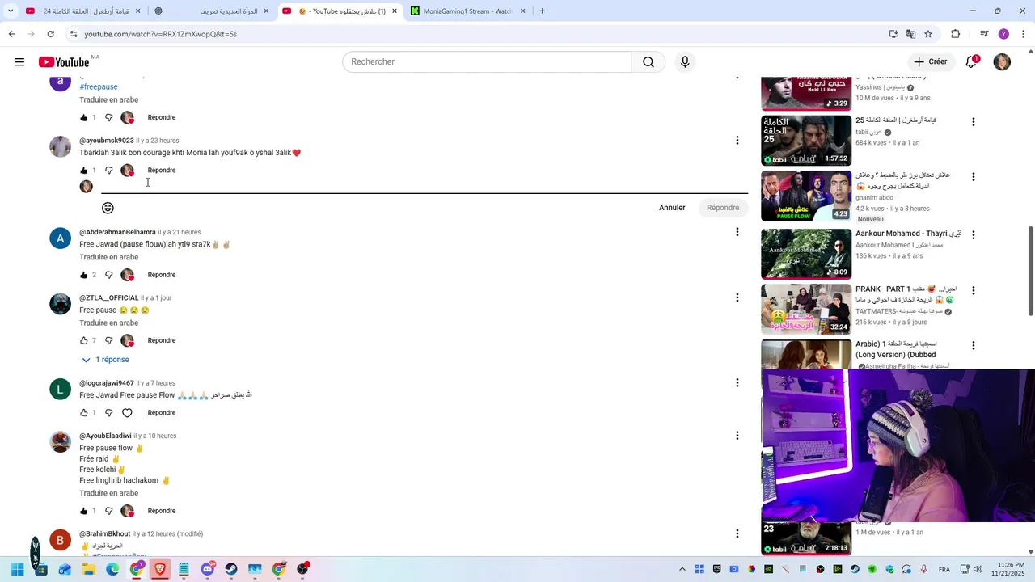The height and width of the screenshot is (582, 1035).
Task: Like the comment by @AbderahmanBelhamra
Action: tap(83, 275)
